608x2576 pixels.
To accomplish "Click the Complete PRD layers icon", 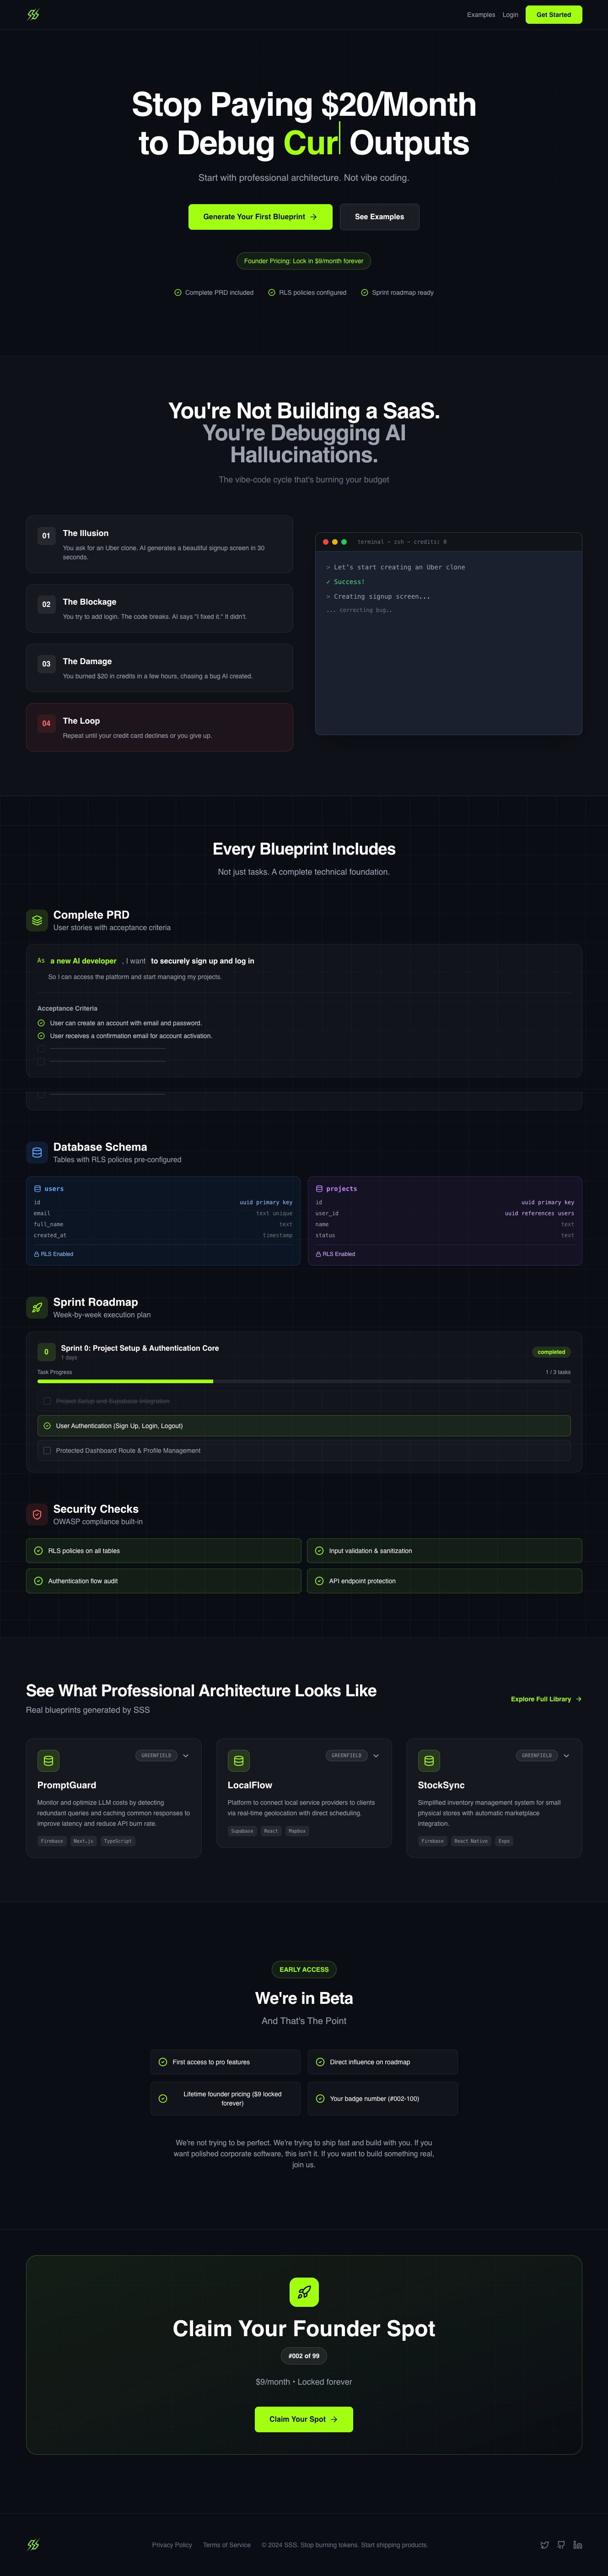I will [37, 920].
